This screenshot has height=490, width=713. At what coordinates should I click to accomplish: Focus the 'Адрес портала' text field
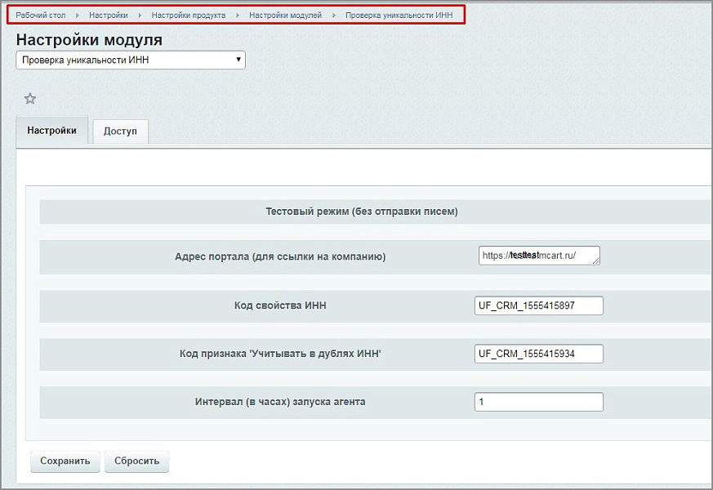click(537, 256)
